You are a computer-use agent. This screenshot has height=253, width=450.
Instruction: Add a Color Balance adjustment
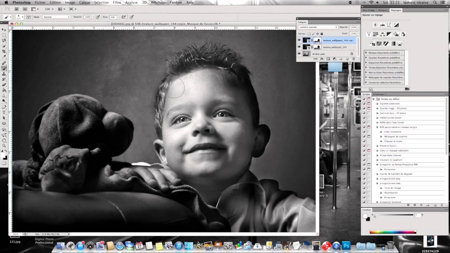[382, 34]
